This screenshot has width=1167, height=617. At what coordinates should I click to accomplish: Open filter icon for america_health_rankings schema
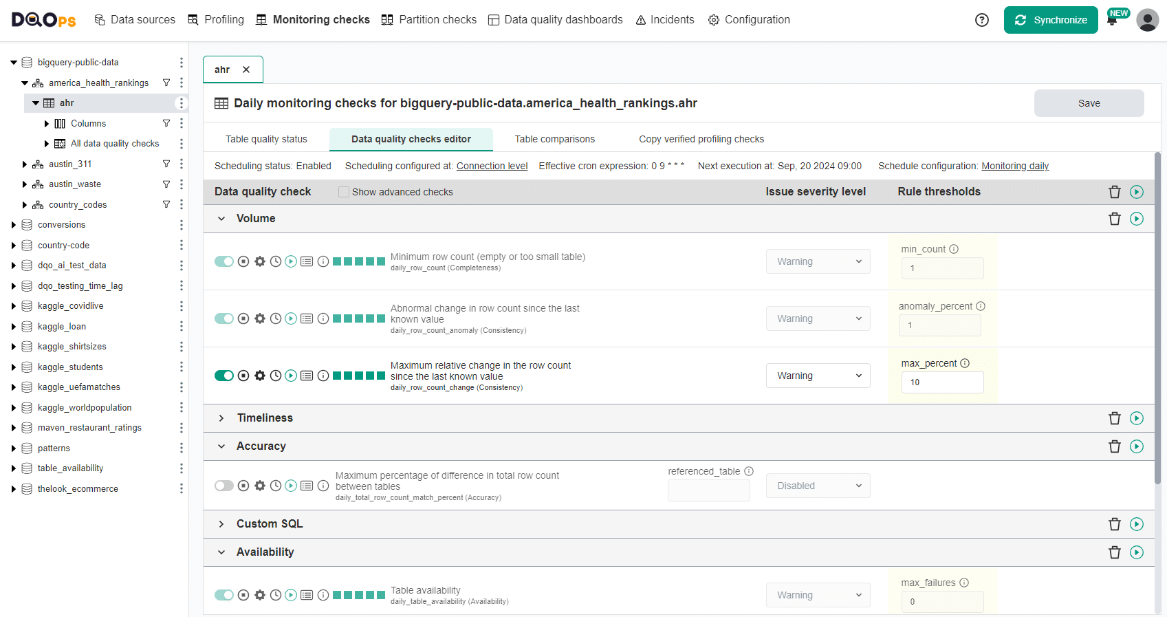[166, 83]
